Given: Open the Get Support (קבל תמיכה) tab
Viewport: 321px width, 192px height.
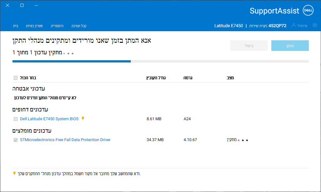Looking at the screenshot, I should tap(79, 26).
